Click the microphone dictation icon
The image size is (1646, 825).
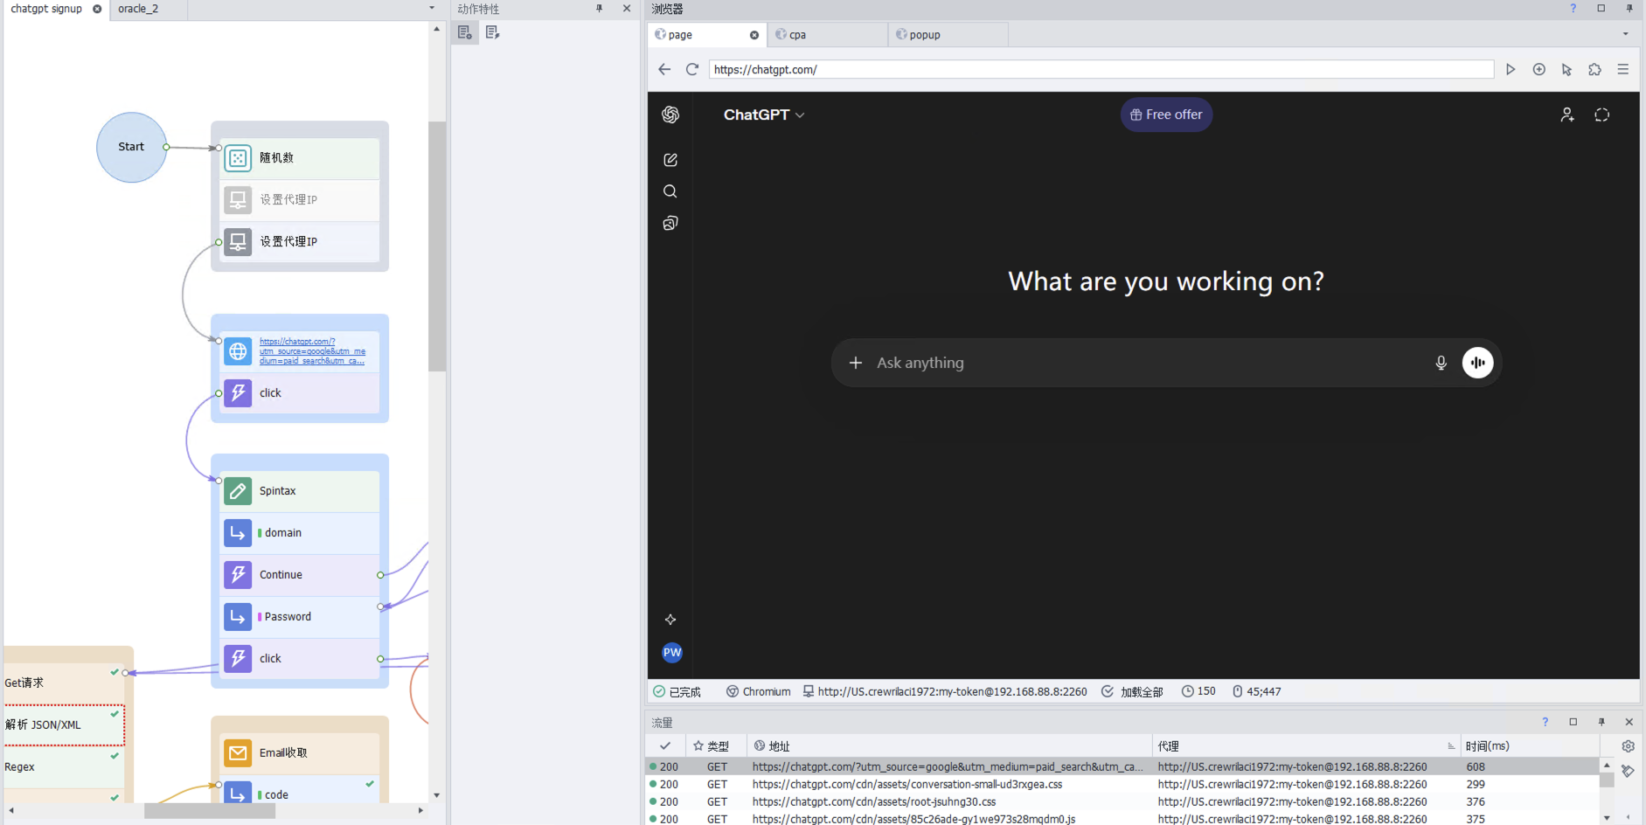(x=1441, y=363)
